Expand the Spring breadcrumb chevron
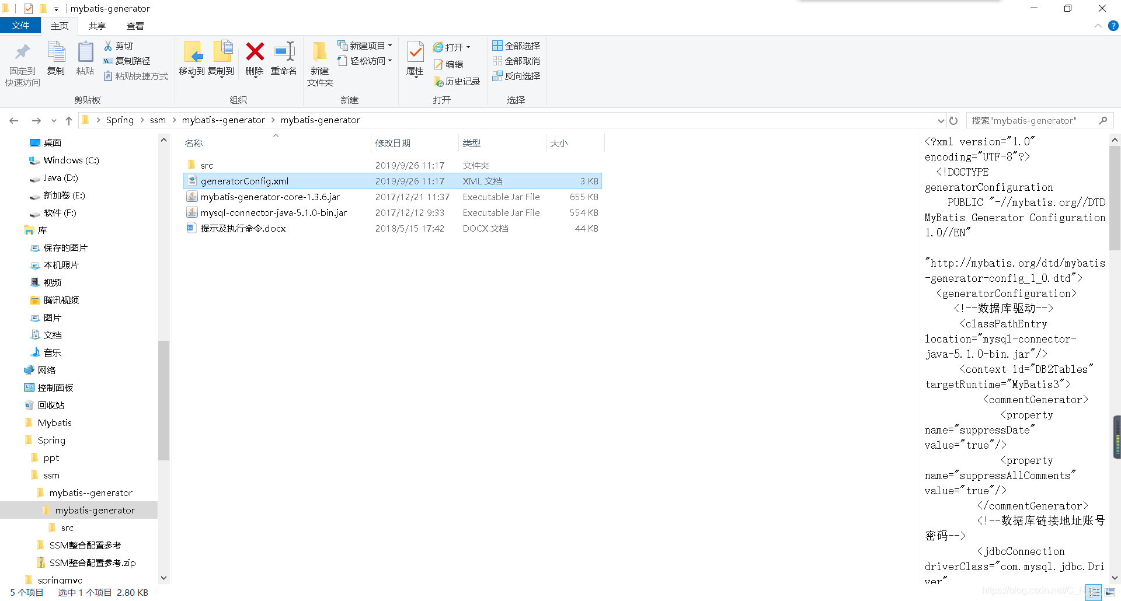The height and width of the screenshot is (601, 1121). point(142,120)
